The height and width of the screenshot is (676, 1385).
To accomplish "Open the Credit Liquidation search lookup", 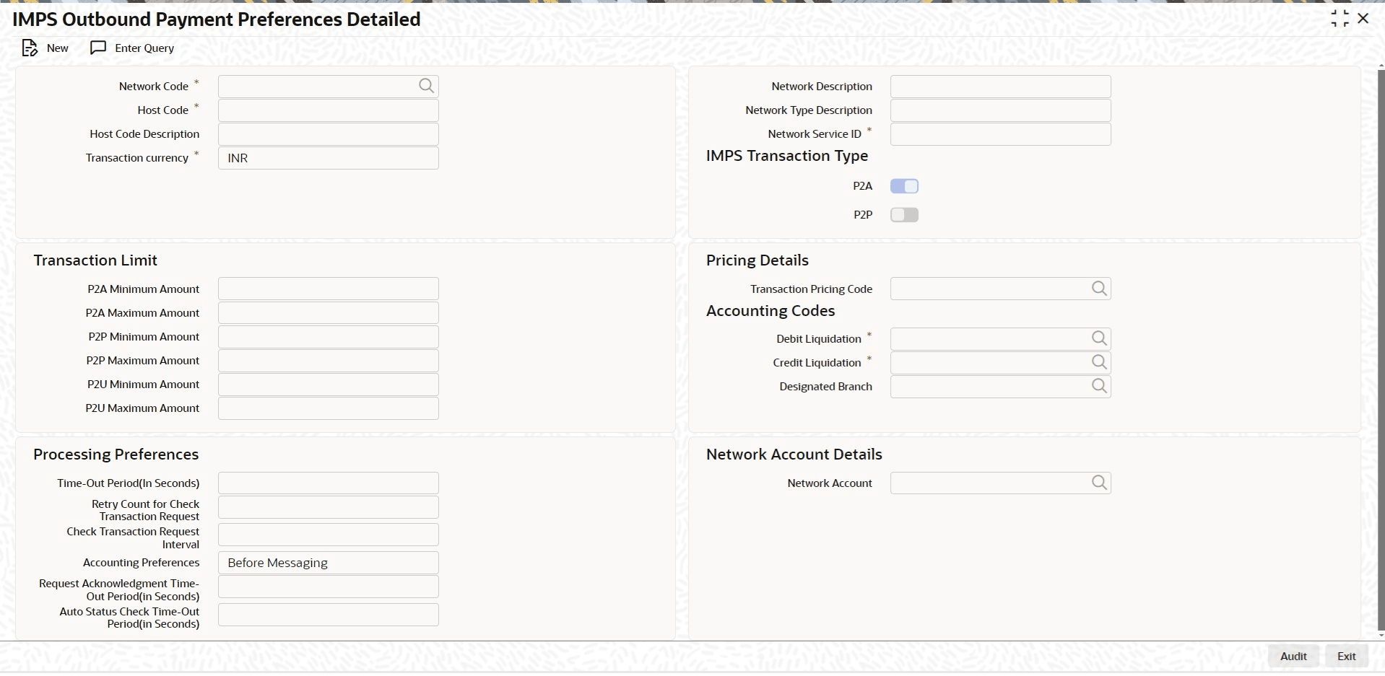I will (1099, 362).
